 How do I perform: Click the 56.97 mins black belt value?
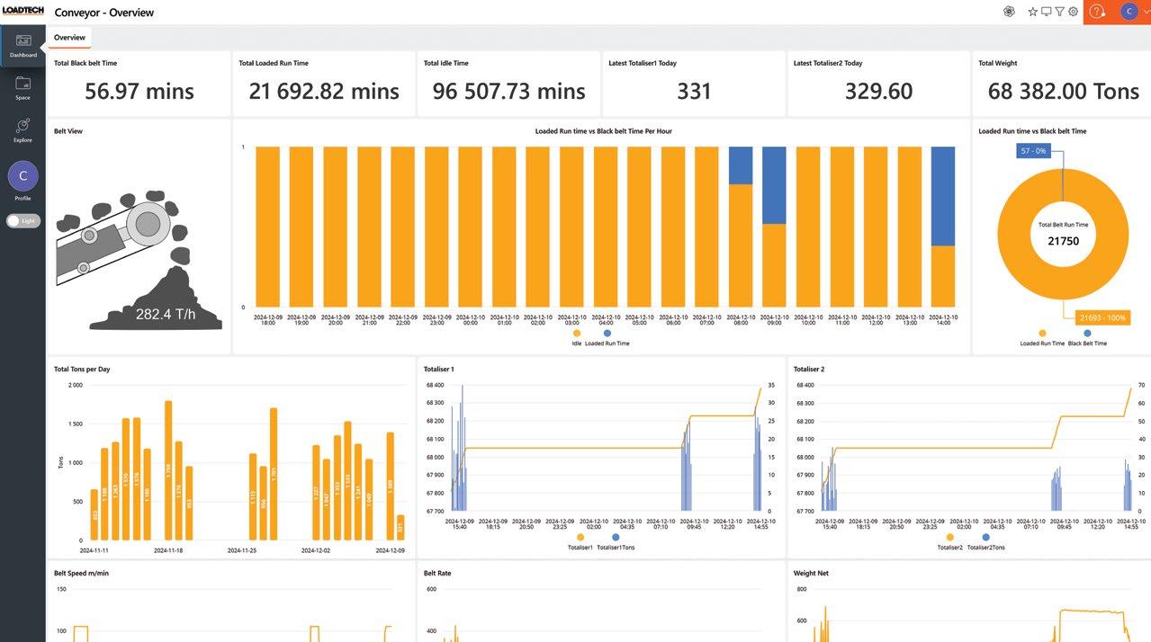pyautogui.click(x=139, y=91)
